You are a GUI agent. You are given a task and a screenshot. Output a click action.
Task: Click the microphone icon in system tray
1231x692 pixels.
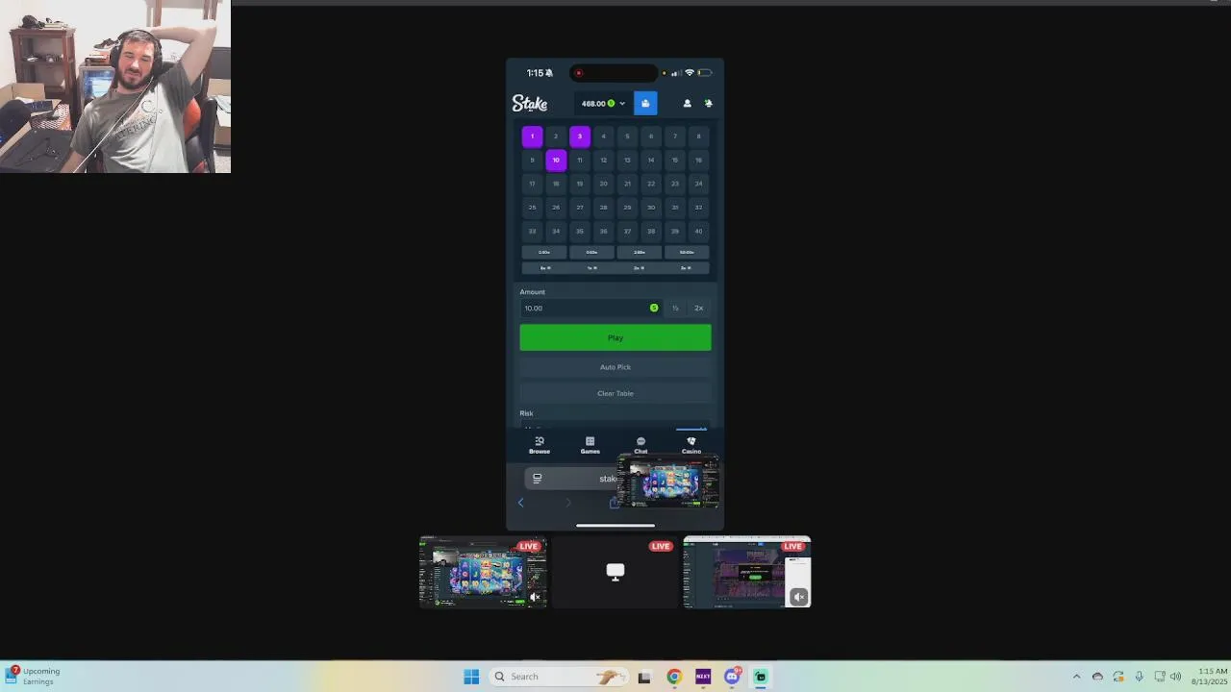tap(1140, 677)
